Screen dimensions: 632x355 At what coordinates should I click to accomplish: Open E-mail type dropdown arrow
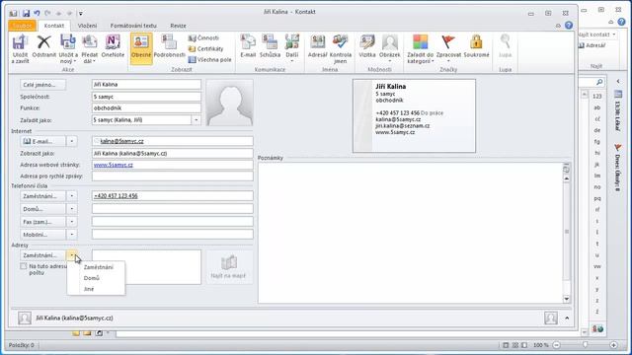tap(72, 141)
